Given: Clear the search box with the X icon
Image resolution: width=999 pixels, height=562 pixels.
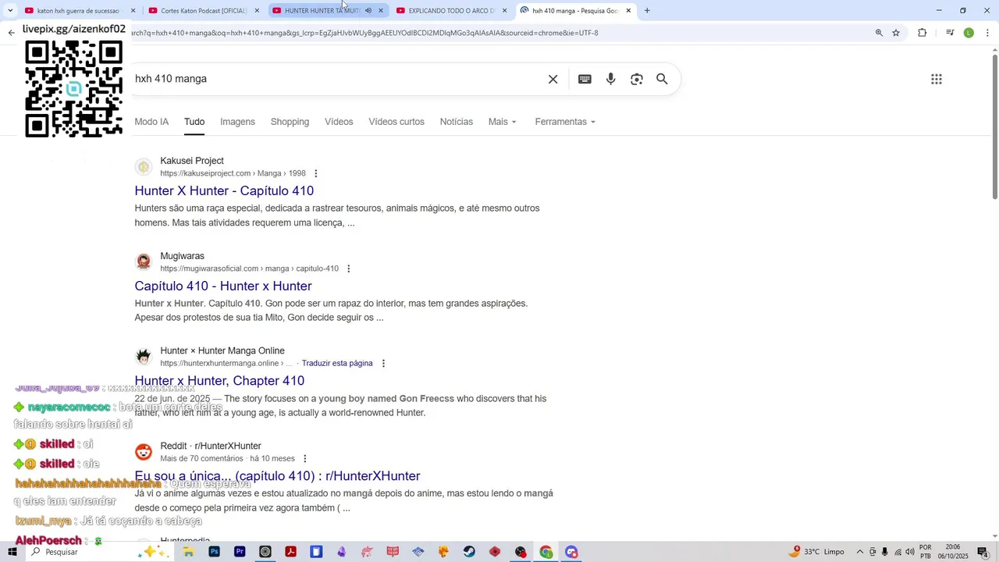Looking at the screenshot, I should [x=553, y=79].
